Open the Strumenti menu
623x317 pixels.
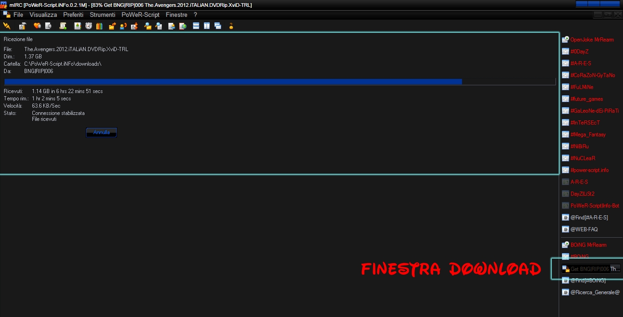tap(103, 15)
